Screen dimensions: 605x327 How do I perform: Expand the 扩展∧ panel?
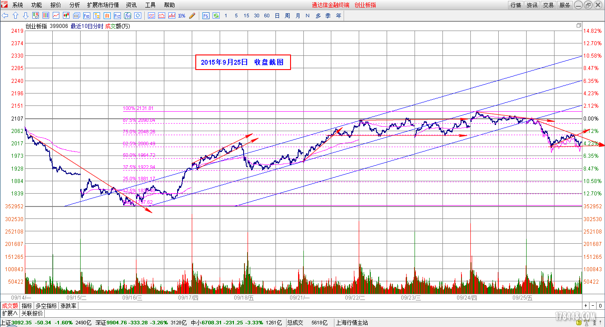pyautogui.click(x=10, y=313)
